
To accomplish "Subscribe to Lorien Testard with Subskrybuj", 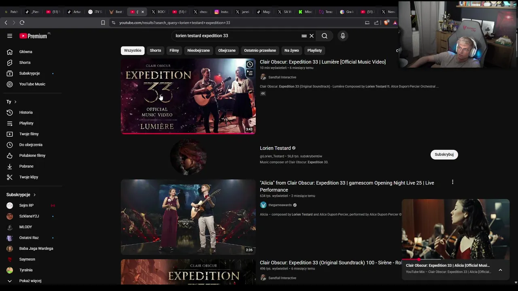I will click(x=444, y=154).
